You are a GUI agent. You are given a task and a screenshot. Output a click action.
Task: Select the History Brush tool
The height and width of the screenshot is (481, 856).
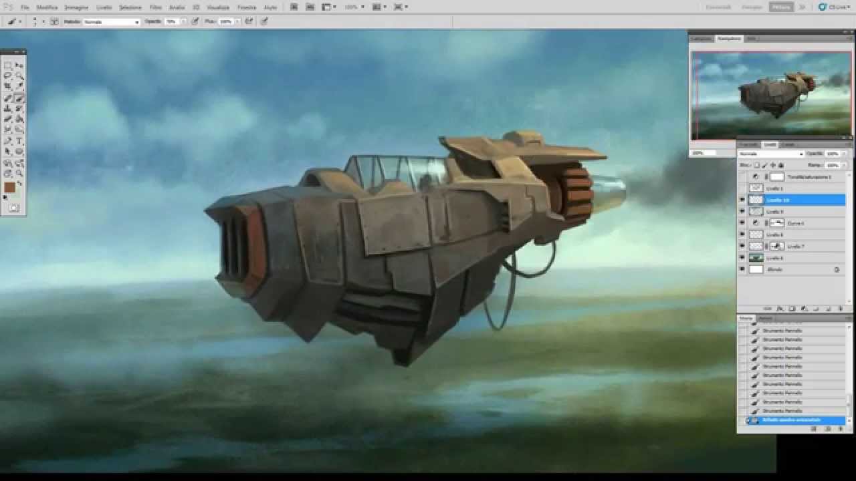(x=19, y=108)
